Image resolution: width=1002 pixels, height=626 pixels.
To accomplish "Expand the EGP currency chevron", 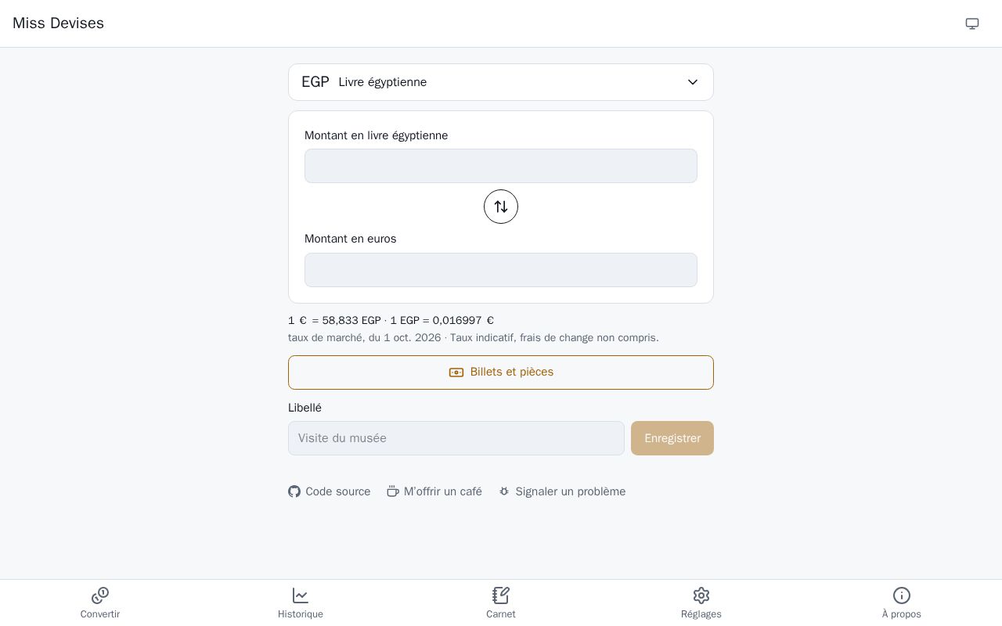I will point(693,82).
